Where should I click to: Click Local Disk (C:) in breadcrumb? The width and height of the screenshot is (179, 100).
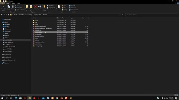pos(23,15)
